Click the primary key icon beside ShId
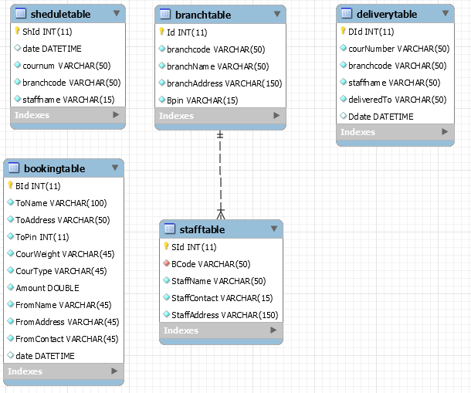The width and height of the screenshot is (471, 393). pos(16,32)
